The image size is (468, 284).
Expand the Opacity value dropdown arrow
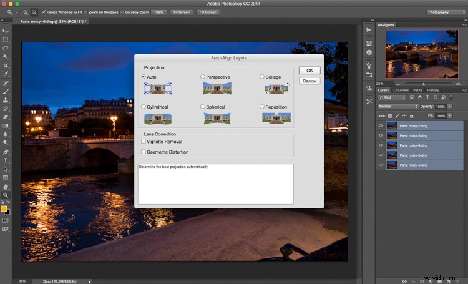(x=450, y=107)
